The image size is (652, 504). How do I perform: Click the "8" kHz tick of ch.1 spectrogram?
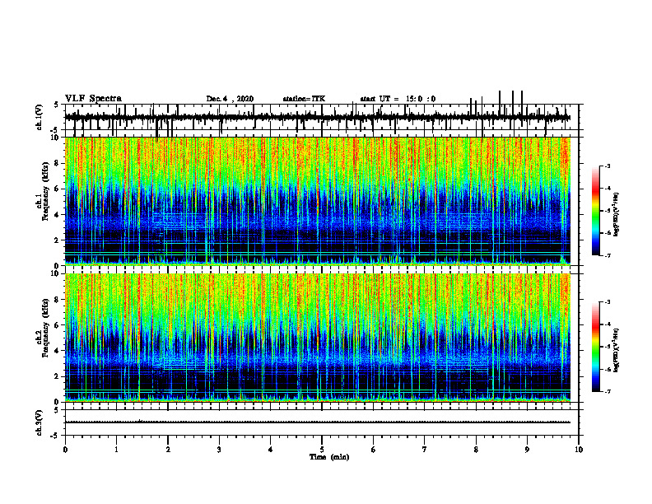point(58,163)
